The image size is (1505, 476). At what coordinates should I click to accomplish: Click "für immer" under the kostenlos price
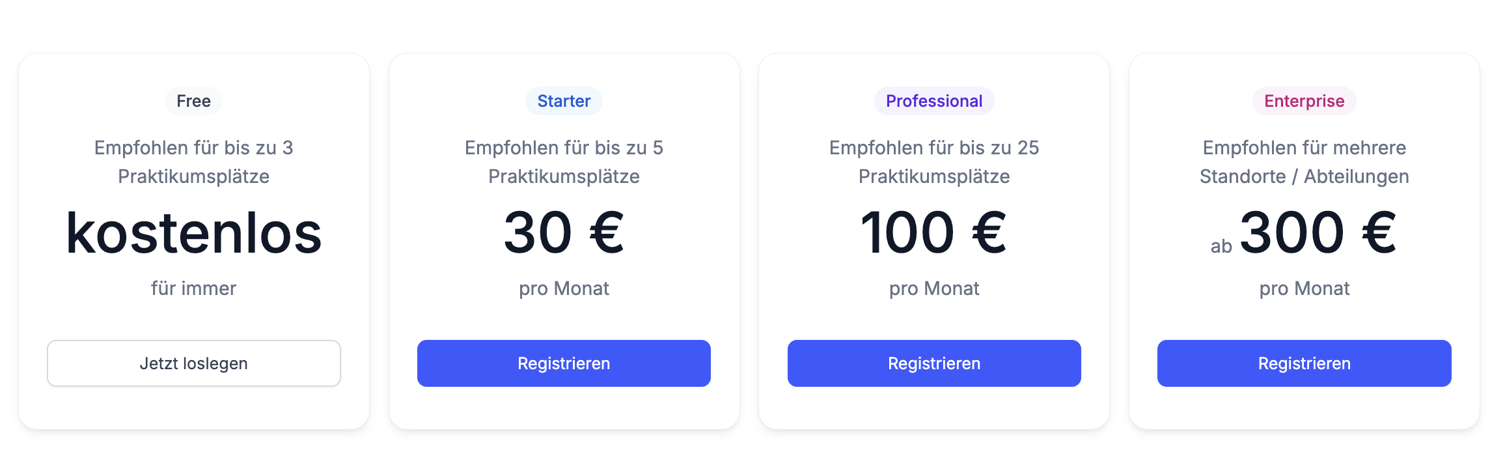(193, 288)
